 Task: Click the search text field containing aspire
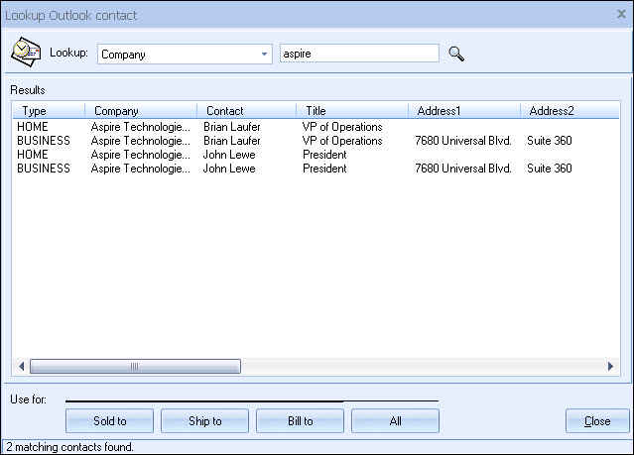[358, 54]
